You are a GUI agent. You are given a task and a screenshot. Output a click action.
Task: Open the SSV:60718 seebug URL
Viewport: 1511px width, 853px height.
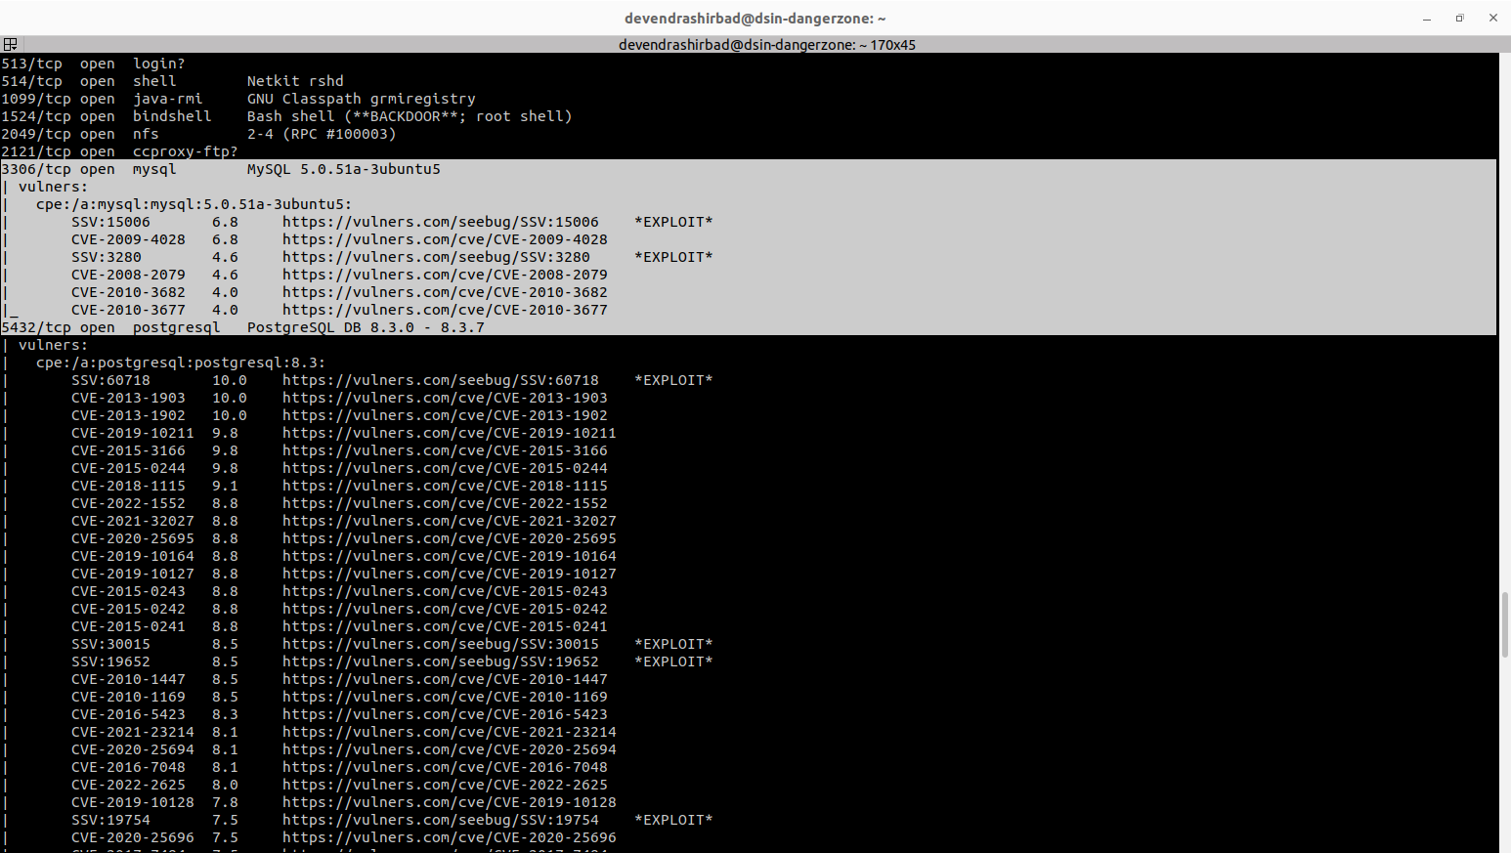(x=441, y=380)
